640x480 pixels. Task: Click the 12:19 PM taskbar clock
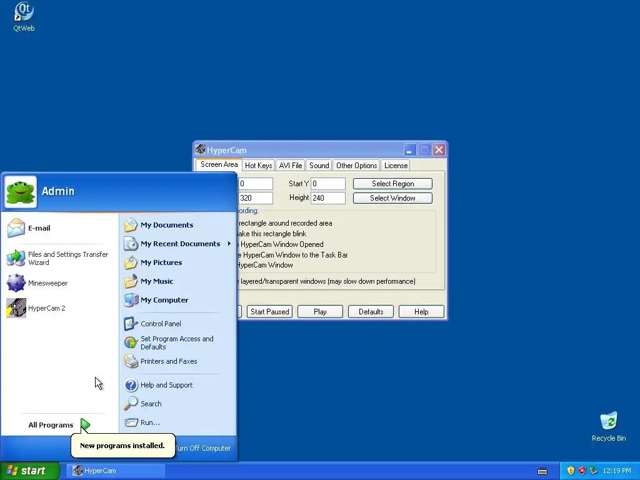tap(617, 471)
